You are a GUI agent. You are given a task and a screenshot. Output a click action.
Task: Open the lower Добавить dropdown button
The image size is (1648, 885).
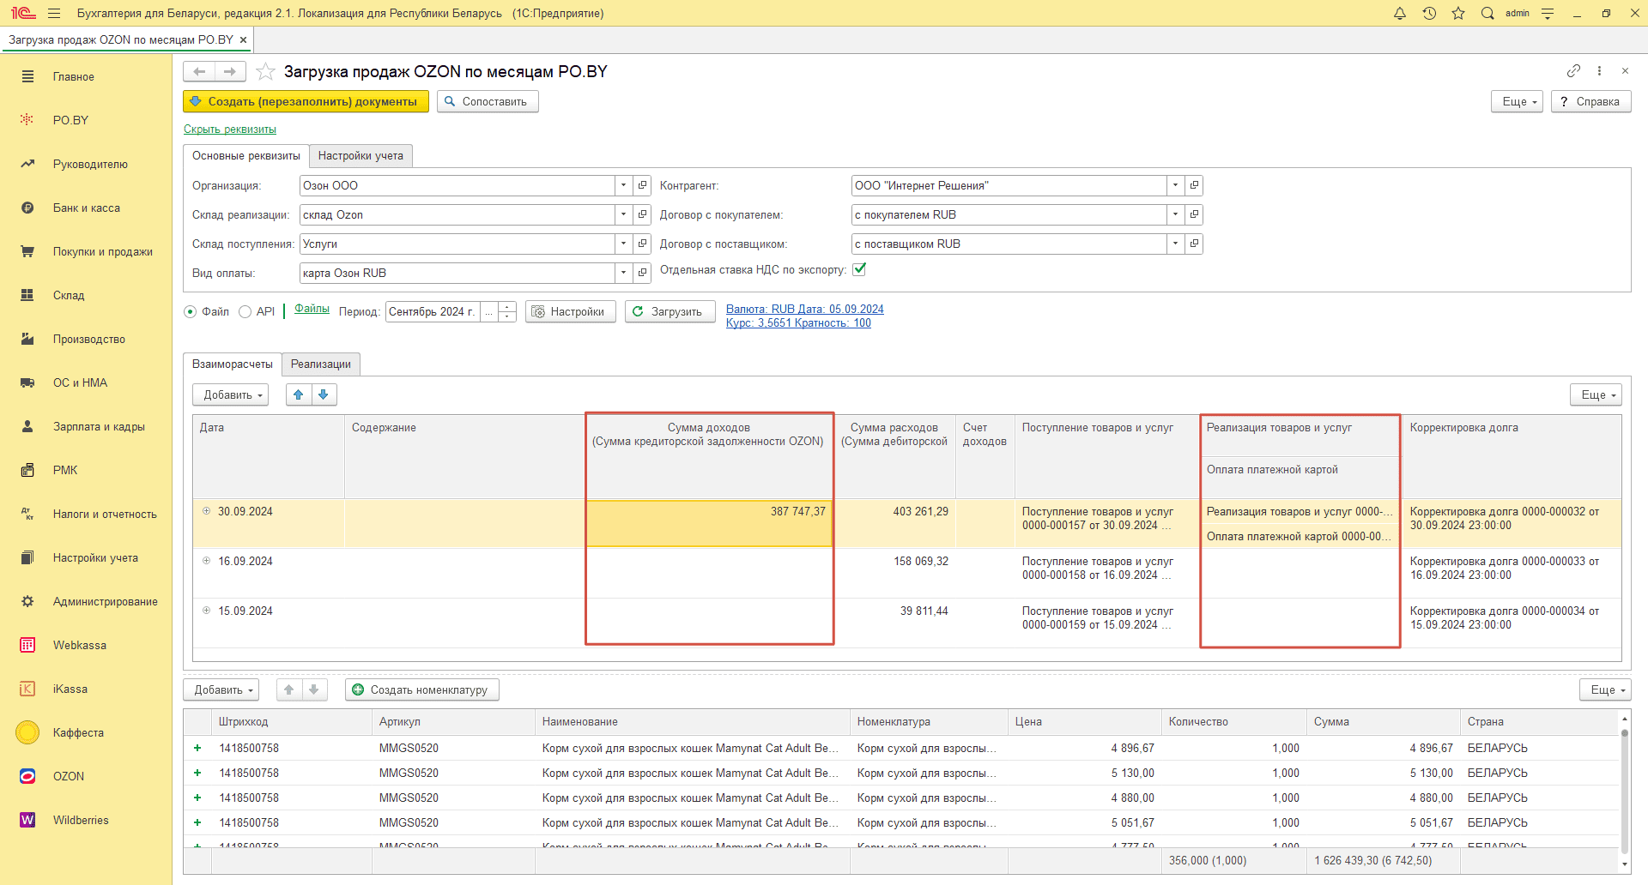pos(221,689)
